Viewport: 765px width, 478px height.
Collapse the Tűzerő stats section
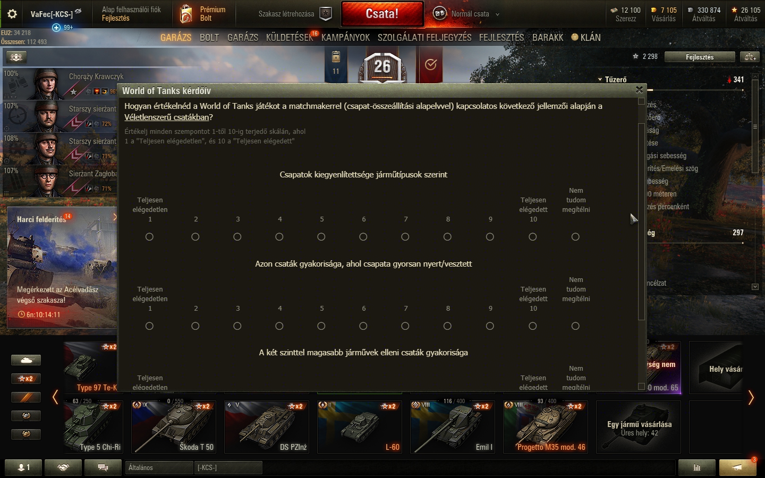[613, 79]
